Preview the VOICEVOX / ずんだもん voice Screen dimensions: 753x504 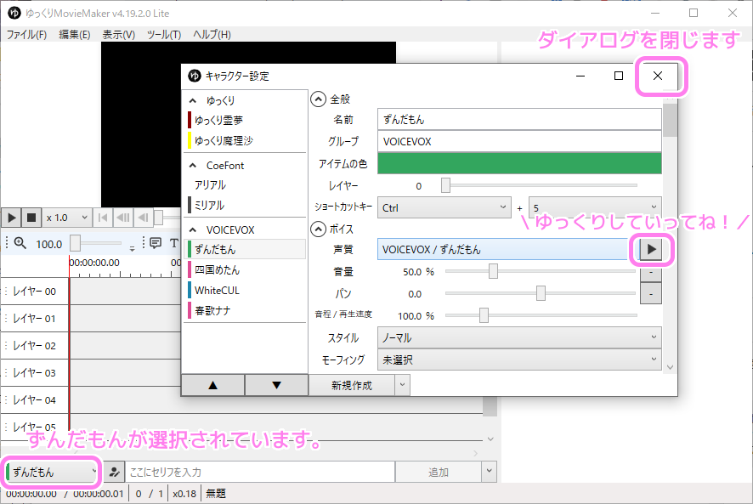coord(651,249)
